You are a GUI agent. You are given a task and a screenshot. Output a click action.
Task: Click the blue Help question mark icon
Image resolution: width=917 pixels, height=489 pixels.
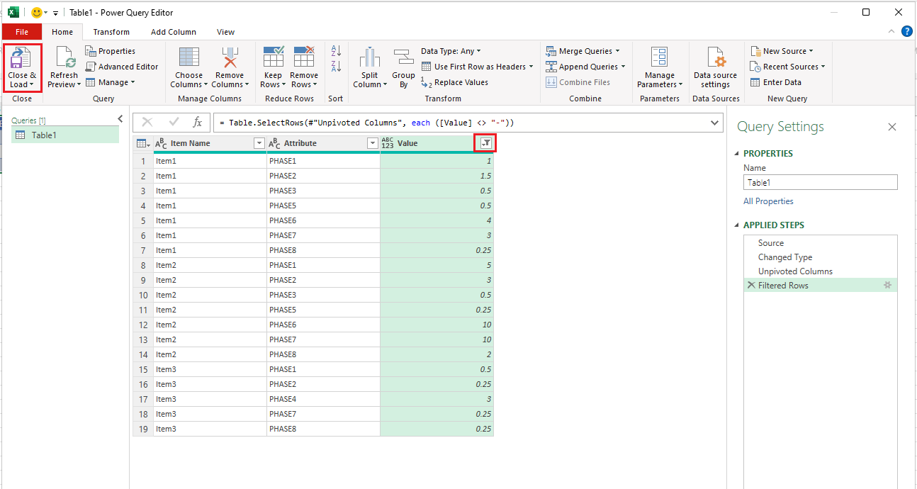(x=906, y=31)
